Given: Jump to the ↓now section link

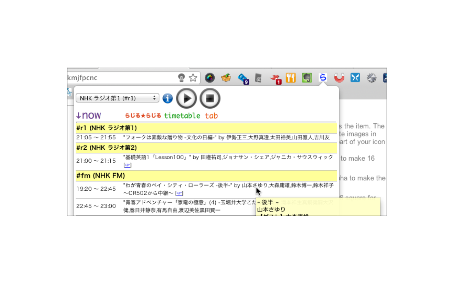Looking at the screenshot, I should pyautogui.click(x=88, y=115).
